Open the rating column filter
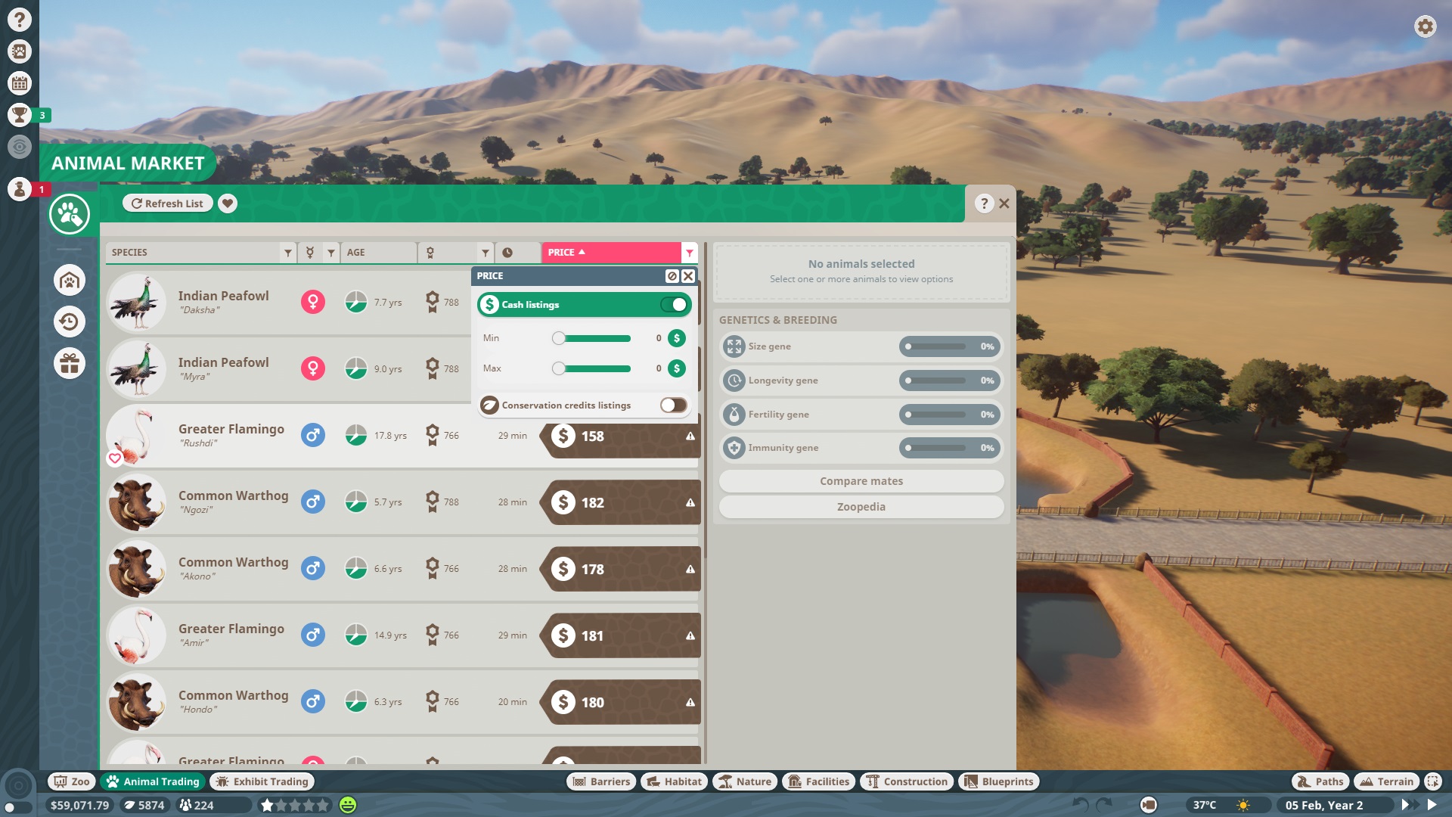Screen dimensions: 1452x817 coord(486,253)
